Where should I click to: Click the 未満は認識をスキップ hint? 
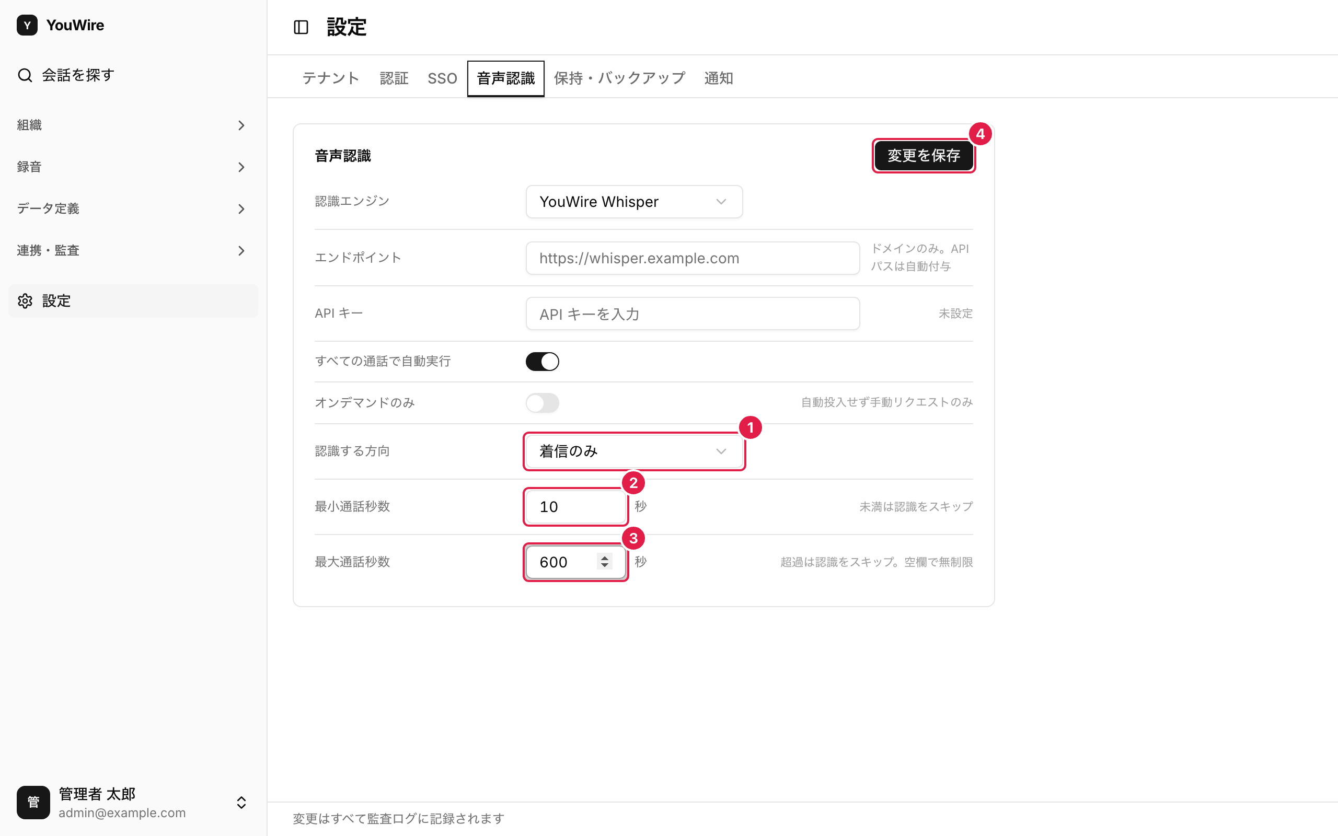point(916,506)
